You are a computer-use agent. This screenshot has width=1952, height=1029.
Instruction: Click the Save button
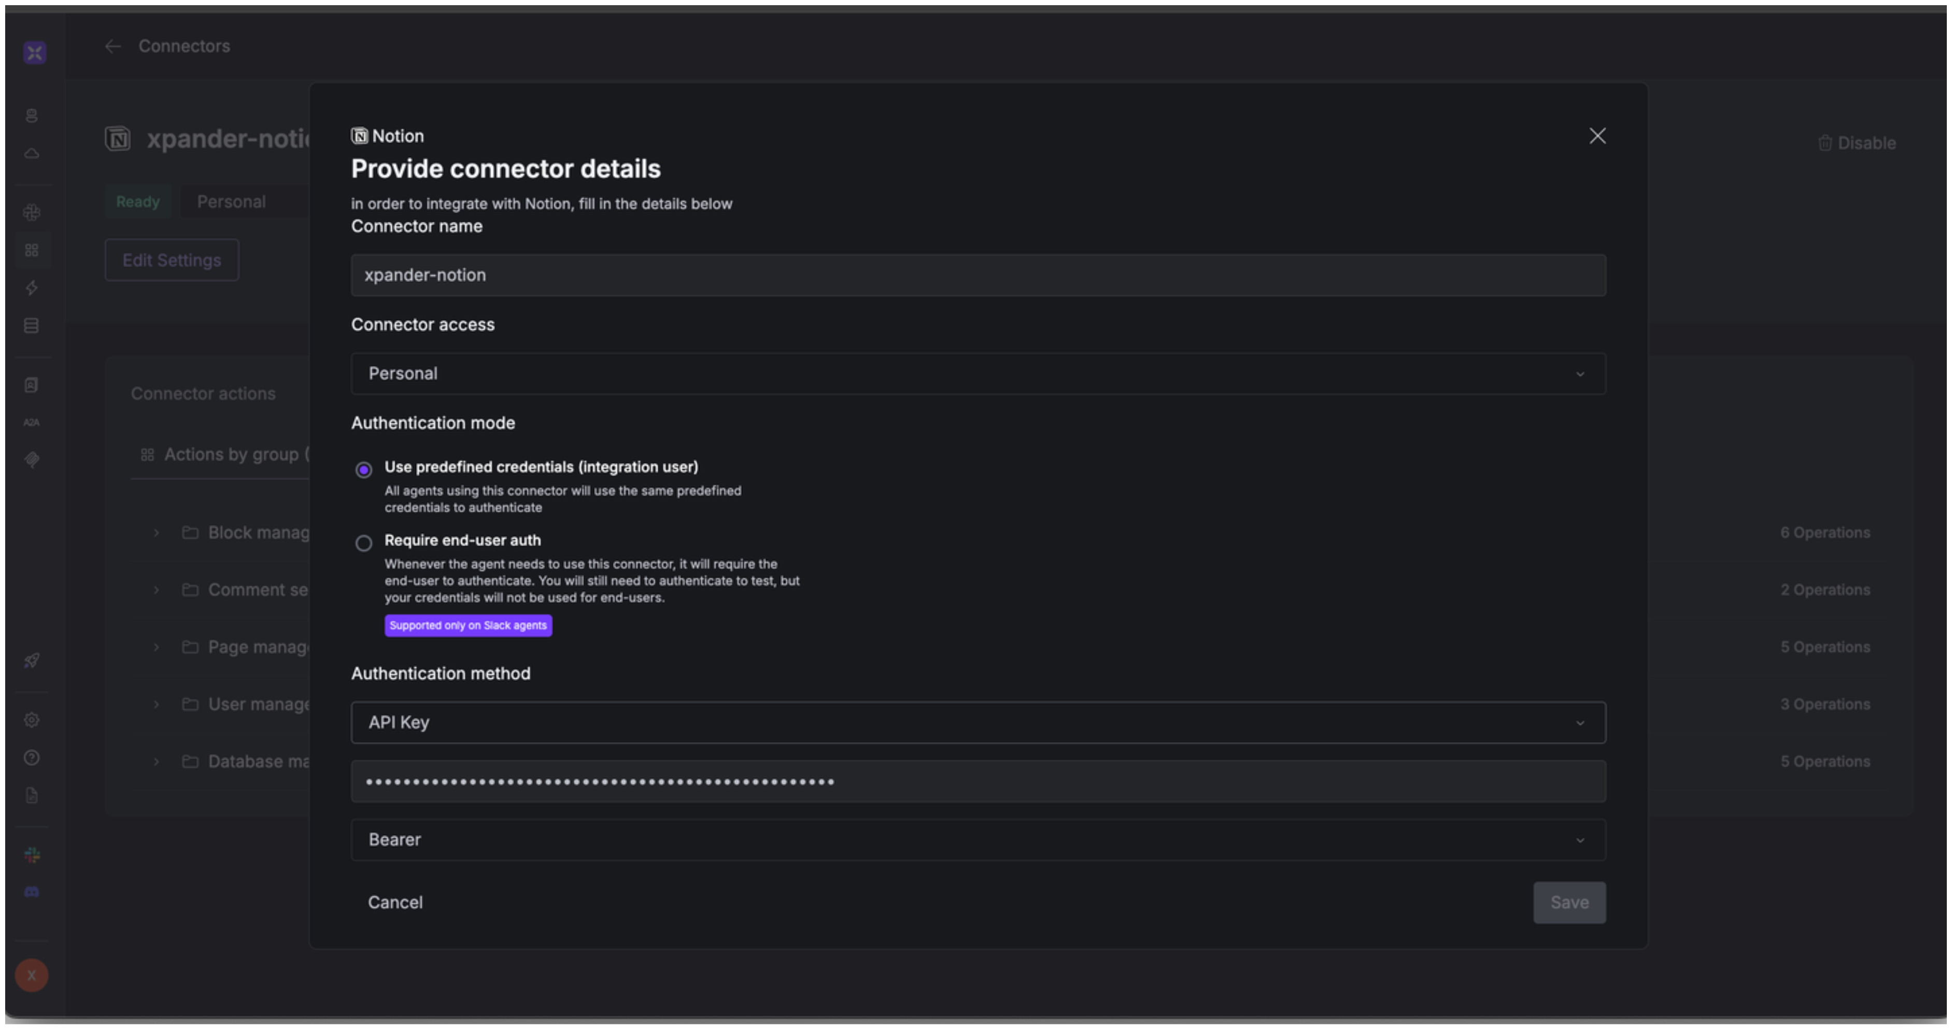pyautogui.click(x=1568, y=903)
